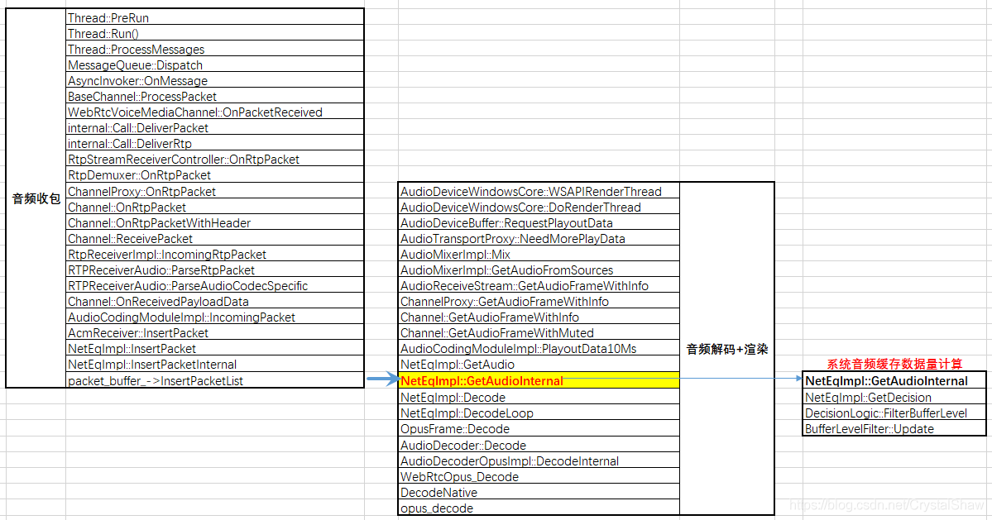992x520 pixels.
Task: Select the Channel::OnRtpPacketWithHeader cell
Action: 213,223
